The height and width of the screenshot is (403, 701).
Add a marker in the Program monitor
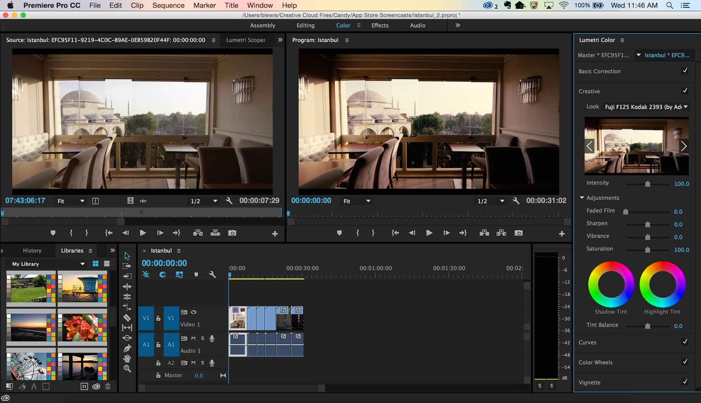[x=340, y=233]
